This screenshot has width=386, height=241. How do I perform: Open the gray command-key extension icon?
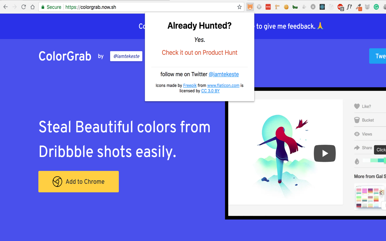[x=259, y=7]
